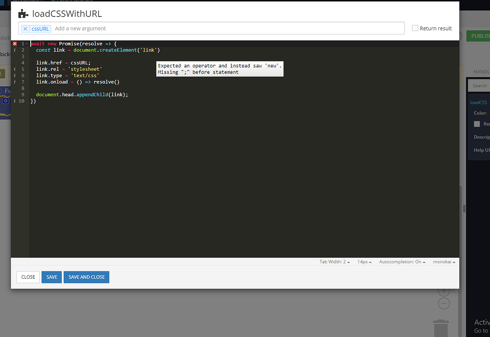Viewport: 490px width, 337px height.
Task: Click the info icon next to line 5
Action: pyautogui.click(x=15, y=69)
